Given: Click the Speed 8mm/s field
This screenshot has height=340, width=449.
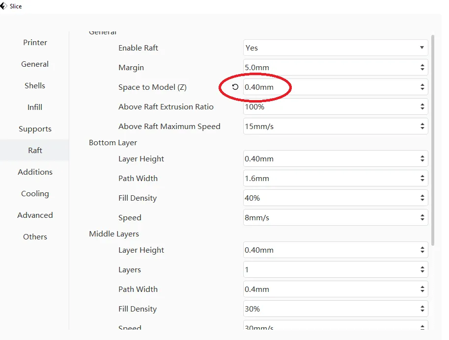Looking at the screenshot, I should point(336,218).
